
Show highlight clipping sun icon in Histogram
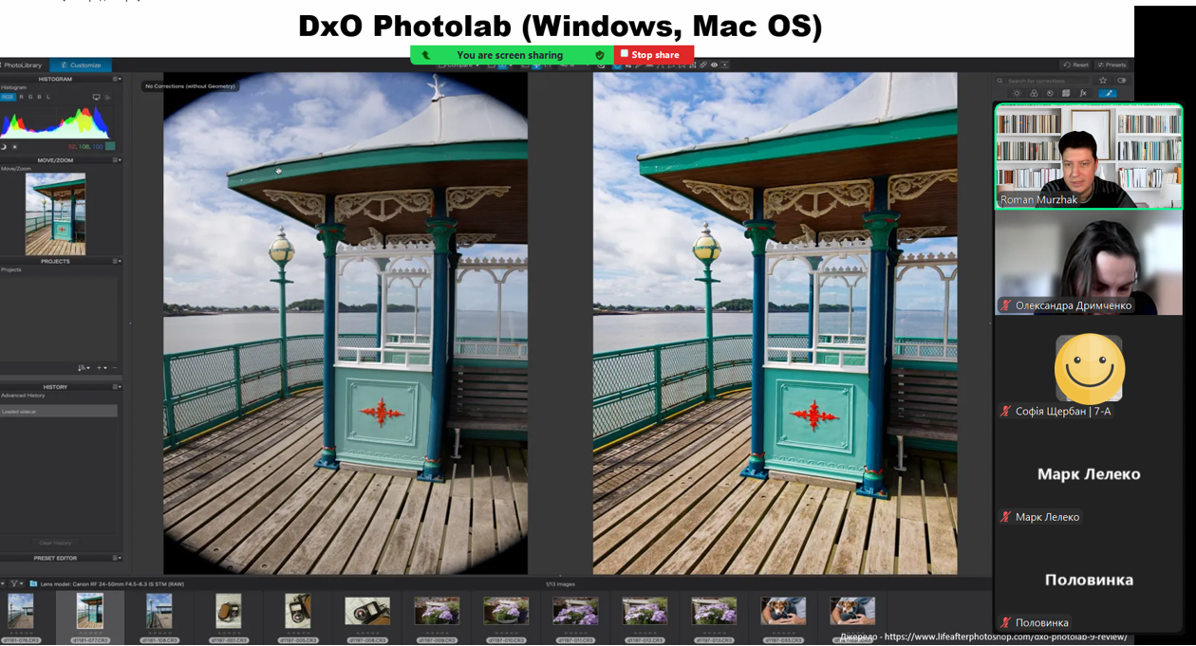[14, 147]
